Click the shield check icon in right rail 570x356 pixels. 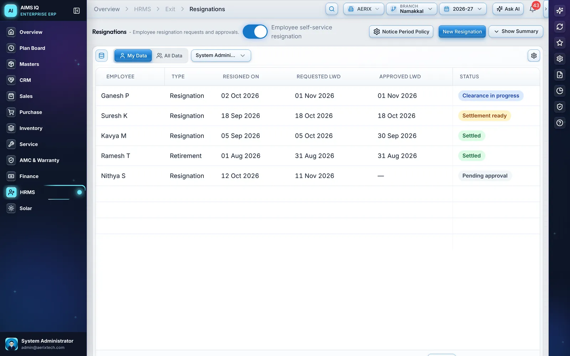pos(560,107)
